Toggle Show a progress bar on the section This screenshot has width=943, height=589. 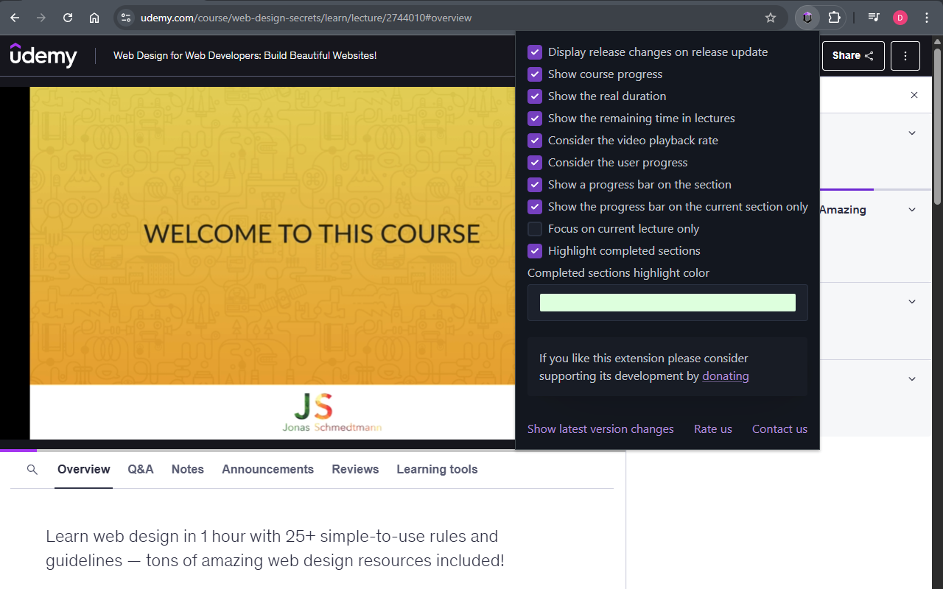tap(535, 185)
